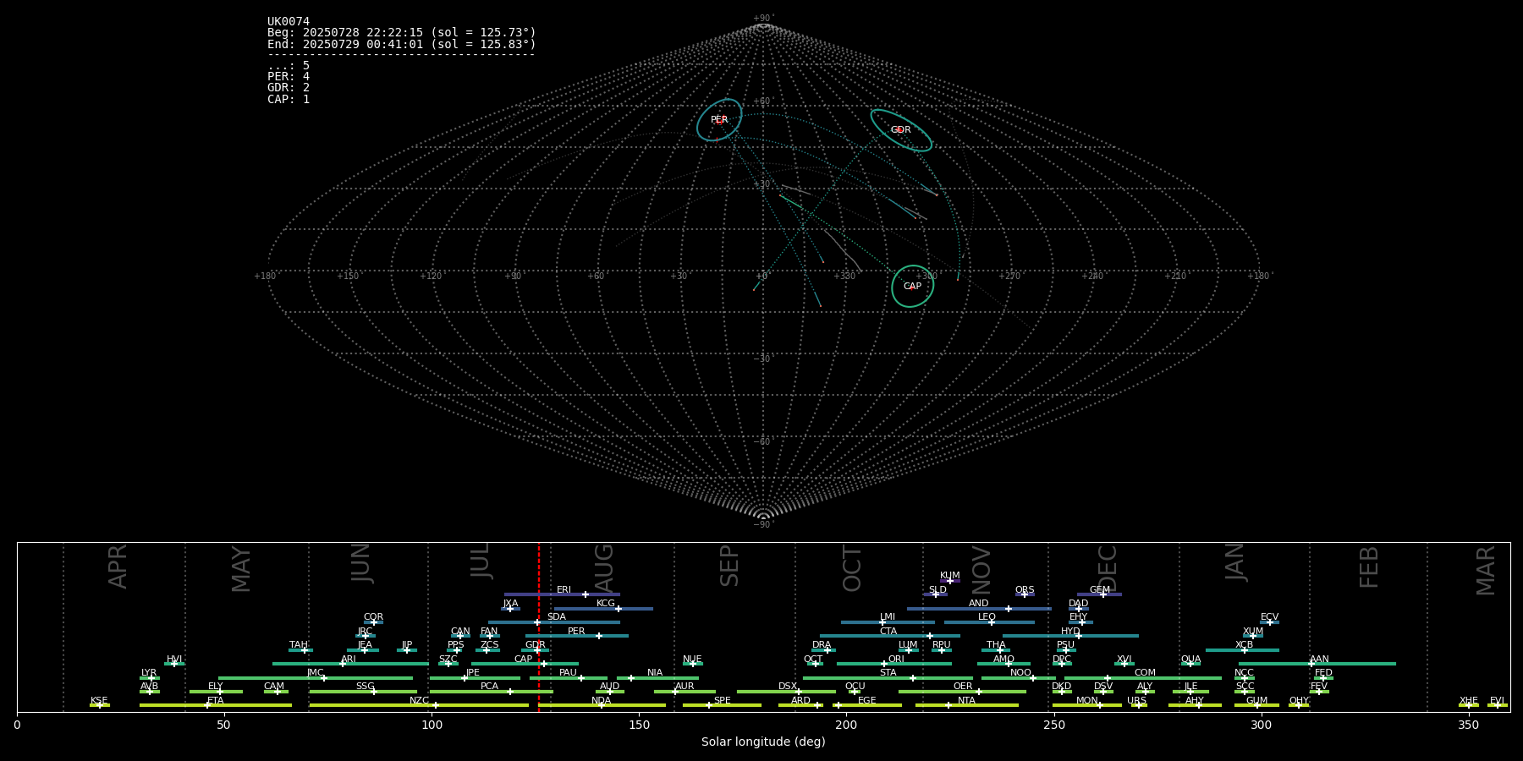Select the KSE shower label in timeline
The image size is (1523, 761).
pyautogui.click(x=99, y=701)
